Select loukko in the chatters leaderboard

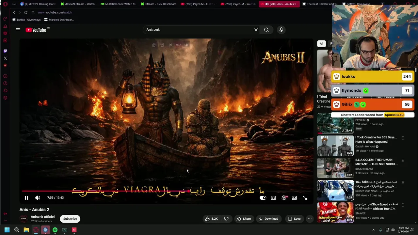click(373, 77)
